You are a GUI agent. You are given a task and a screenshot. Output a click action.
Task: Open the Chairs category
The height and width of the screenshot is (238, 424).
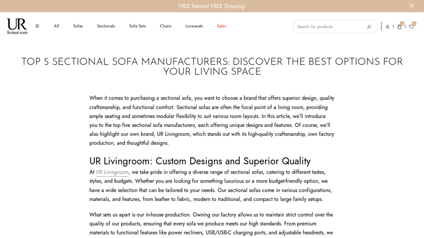[165, 26]
